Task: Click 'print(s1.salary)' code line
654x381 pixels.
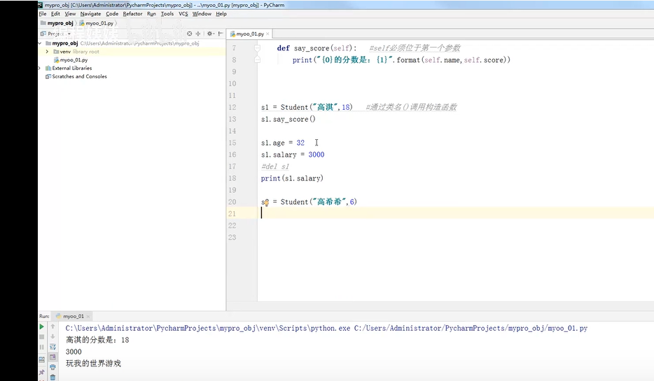Action: pos(292,178)
